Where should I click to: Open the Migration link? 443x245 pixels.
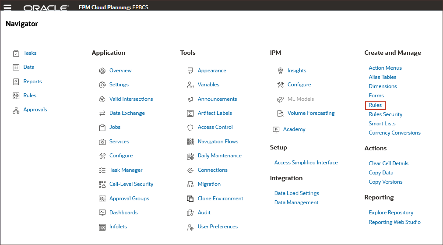(x=209, y=184)
